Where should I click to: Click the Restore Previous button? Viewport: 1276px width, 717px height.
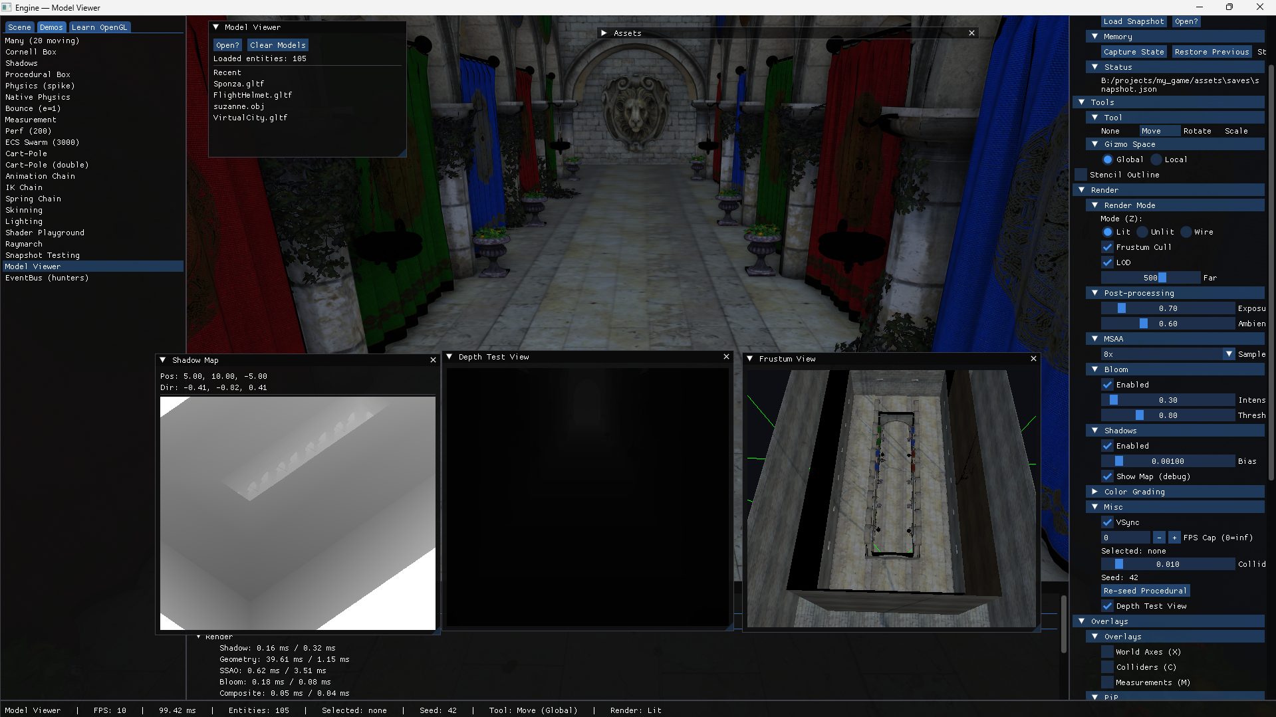pos(1212,52)
